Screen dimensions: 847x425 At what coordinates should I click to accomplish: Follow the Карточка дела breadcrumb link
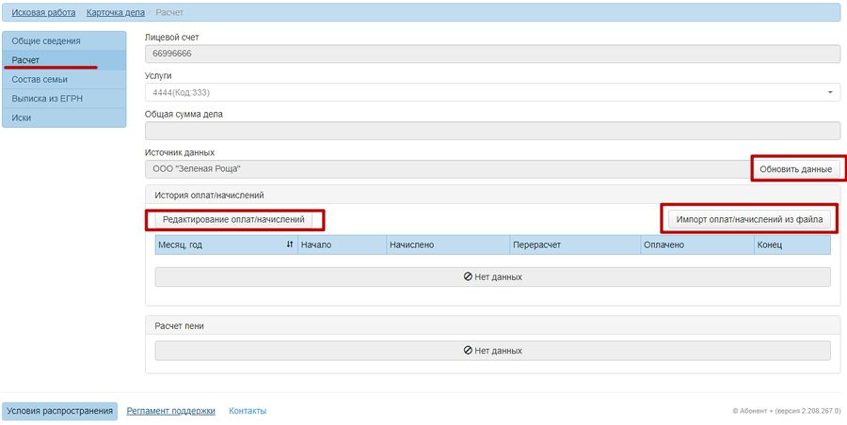pyautogui.click(x=116, y=12)
